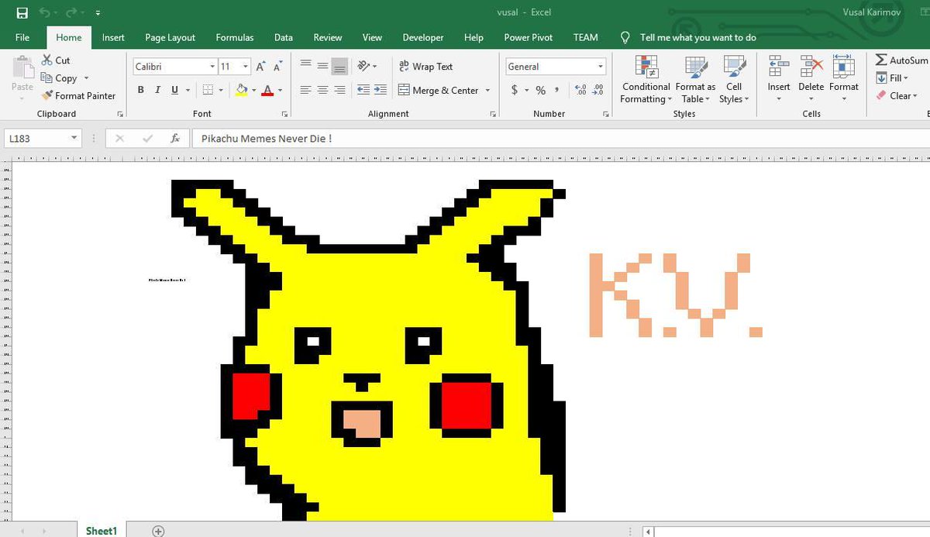Toggle Bottom Align
Screen dimensions: 930x537
(x=339, y=67)
